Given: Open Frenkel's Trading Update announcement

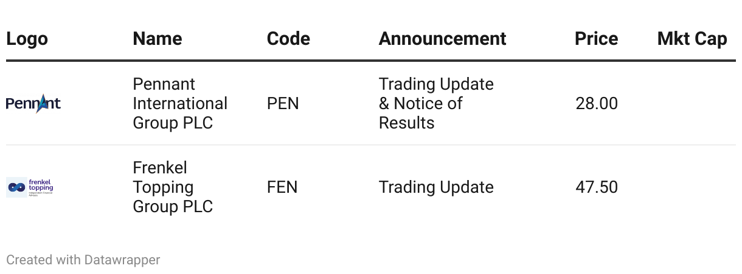Looking at the screenshot, I should pos(436,187).
